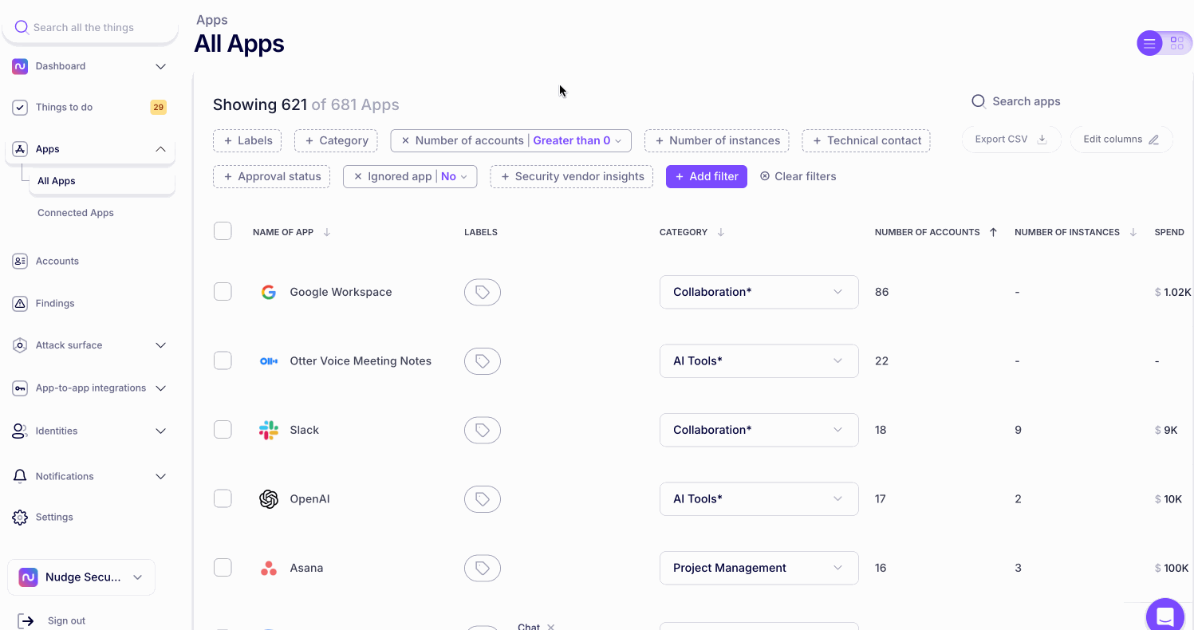Open Connected Apps in the sidebar
The image size is (1194, 630).
pos(76,213)
